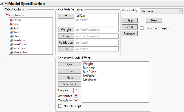This screenshot has height=112, width=184.
Task: Click the Oxy icon in the Y role box
Action: coord(78,16)
